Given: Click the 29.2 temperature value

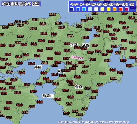Looking at the screenshot, I should click(79, 26).
